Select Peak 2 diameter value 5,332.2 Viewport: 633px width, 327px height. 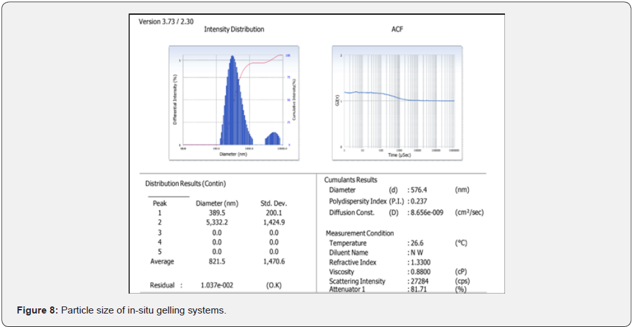point(216,222)
